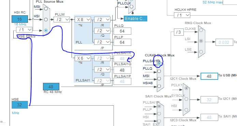Click the PLLSAI1R 48 output field
237x126 pixels.
[x=122, y=58]
